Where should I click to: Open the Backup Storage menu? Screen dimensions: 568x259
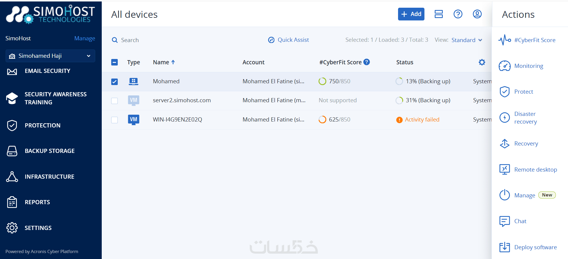click(50, 151)
